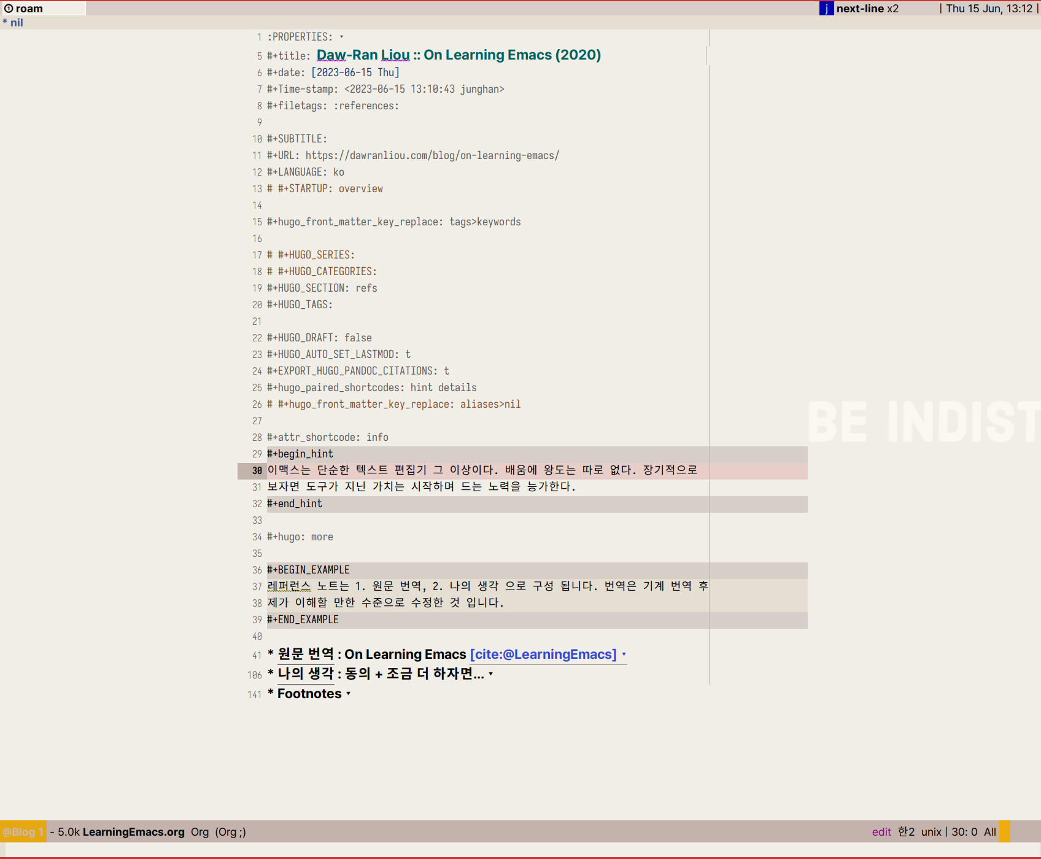This screenshot has height=859, width=1041.
Task: Click the '#+HUGO_SECTION: refs' line
Action: (322, 288)
